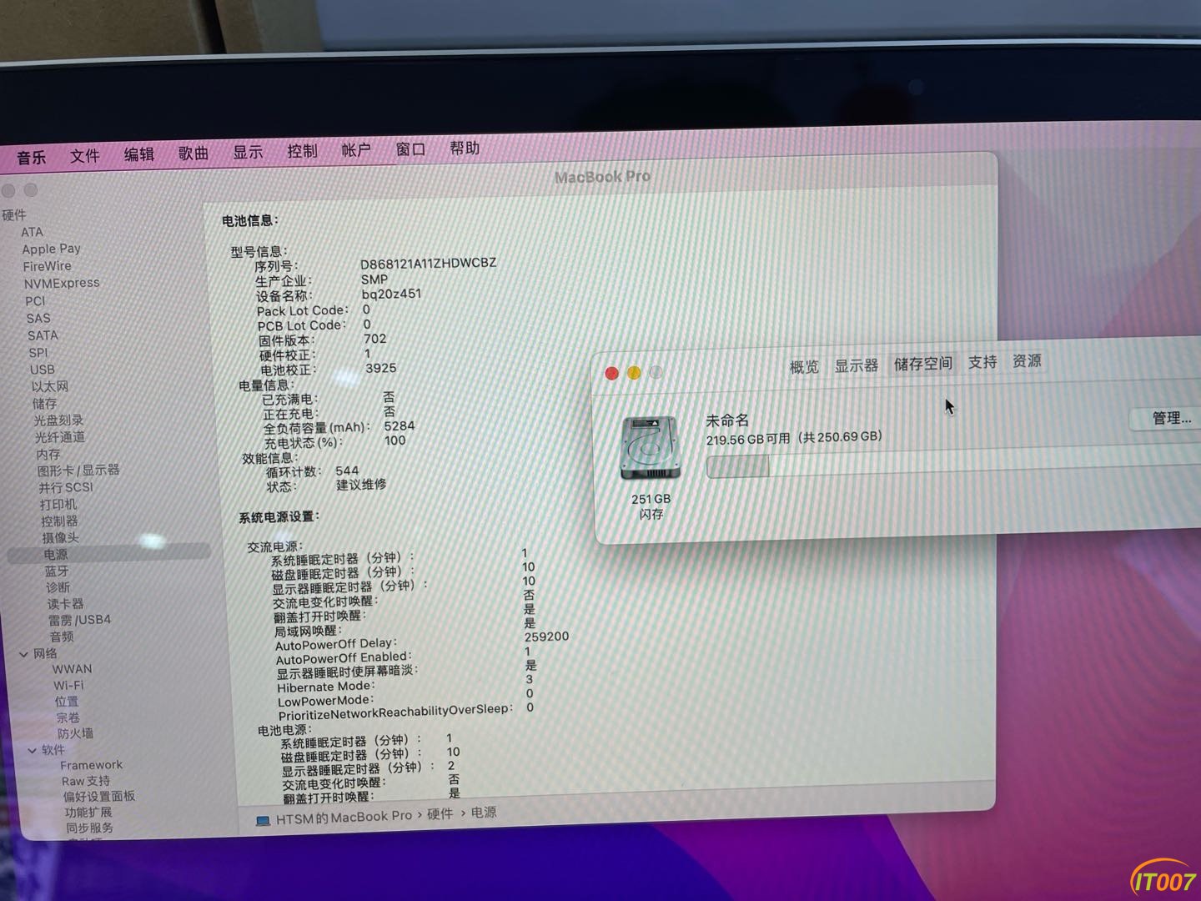Select 光盘刻录 in the sidebar
This screenshot has width=1201, height=901.
pyautogui.click(x=58, y=420)
